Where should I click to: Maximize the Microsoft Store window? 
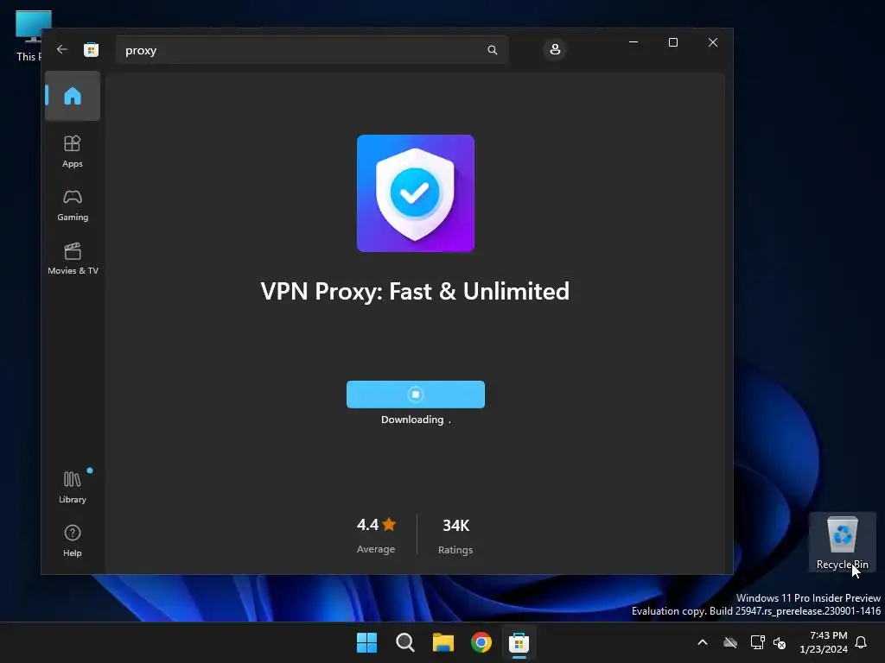coord(672,42)
